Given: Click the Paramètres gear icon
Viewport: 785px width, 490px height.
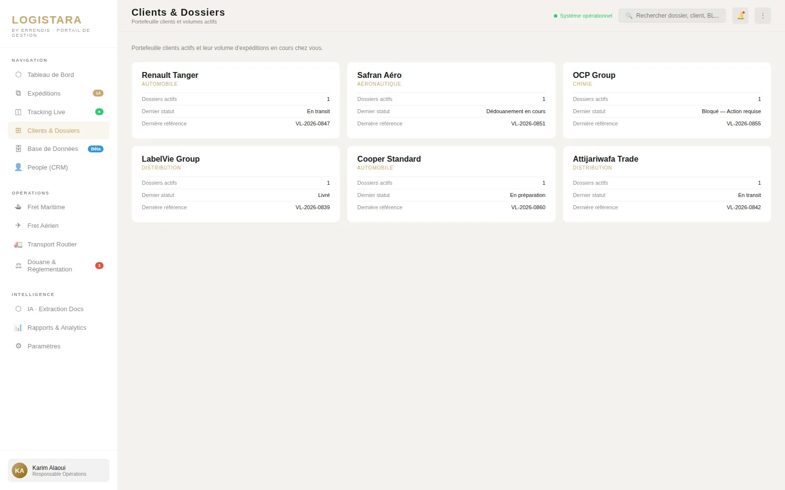Looking at the screenshot, I should [x=18, y=346].
